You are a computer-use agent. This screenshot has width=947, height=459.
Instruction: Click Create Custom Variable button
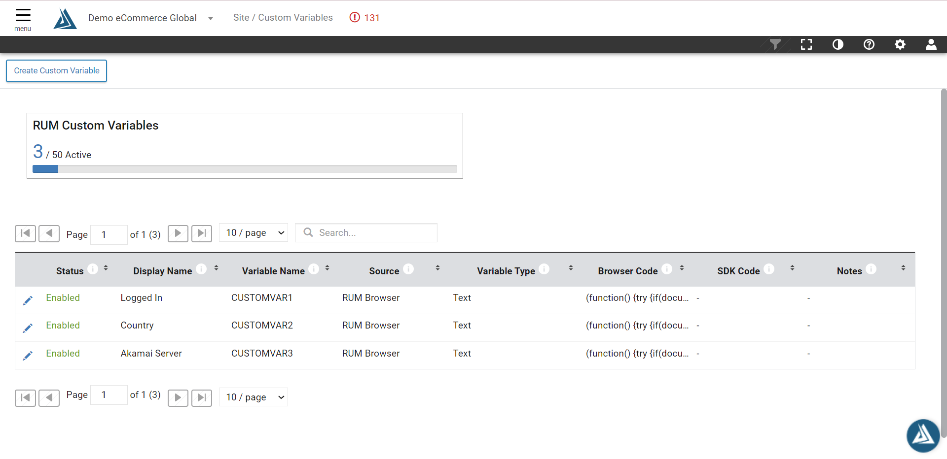(57, 71)
